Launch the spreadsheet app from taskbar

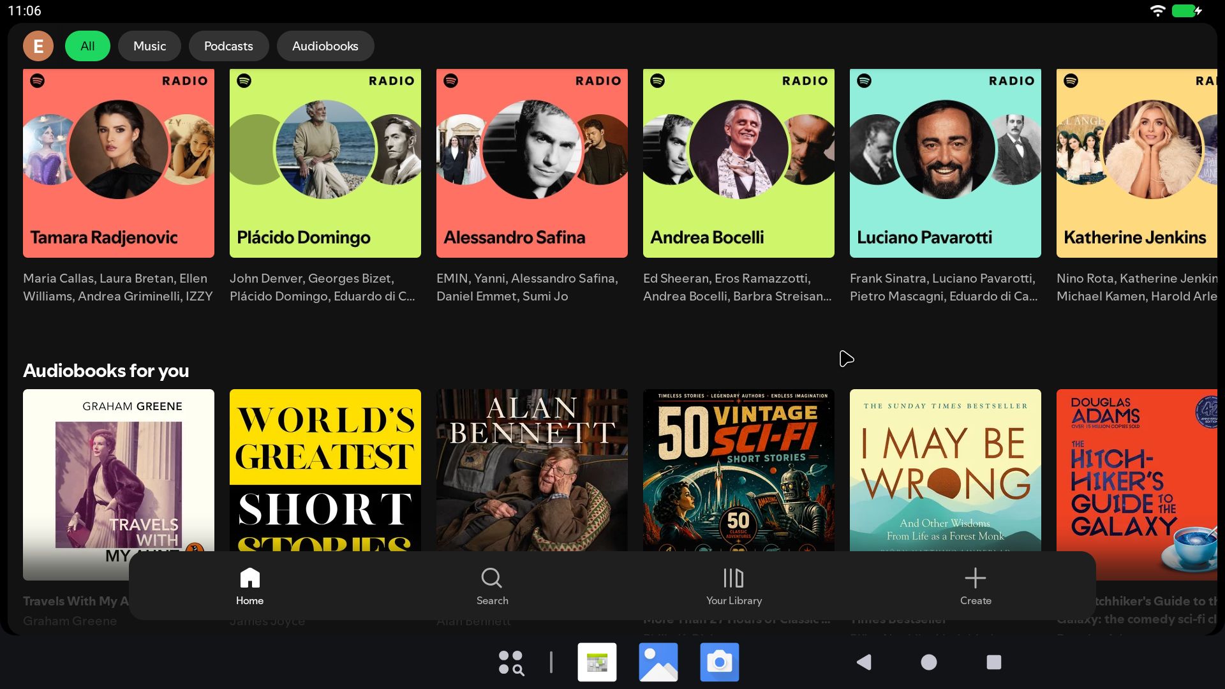(597, 662)
